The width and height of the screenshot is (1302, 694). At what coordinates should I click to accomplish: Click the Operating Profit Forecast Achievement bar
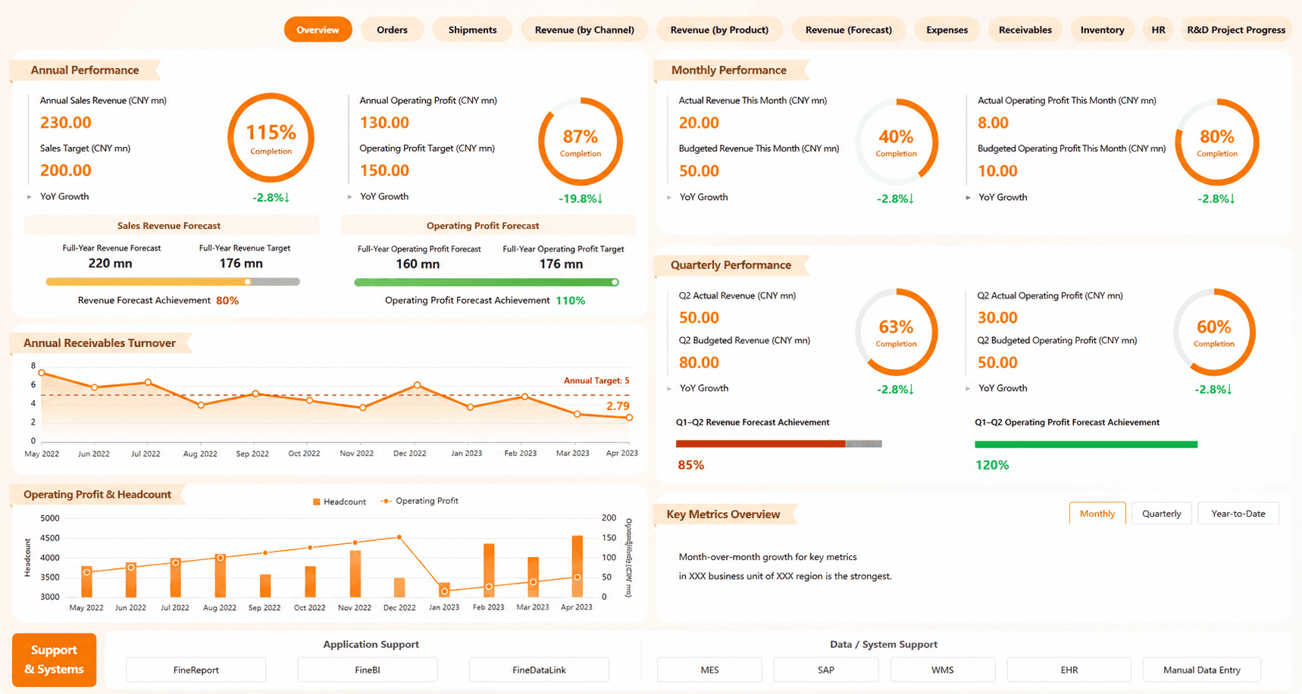pyautogui.click(x=487, y=282)
